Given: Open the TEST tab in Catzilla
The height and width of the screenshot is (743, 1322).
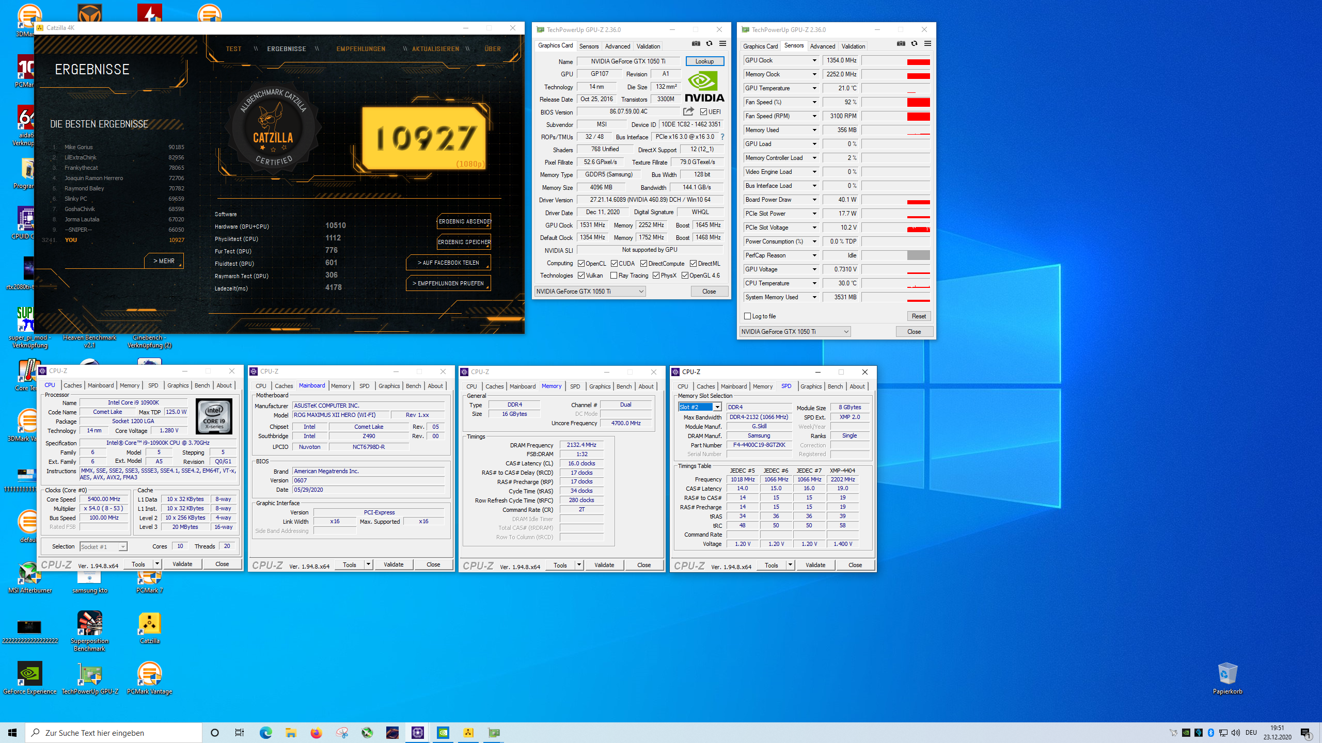Looking at the screenshot, I should [233, 49].
